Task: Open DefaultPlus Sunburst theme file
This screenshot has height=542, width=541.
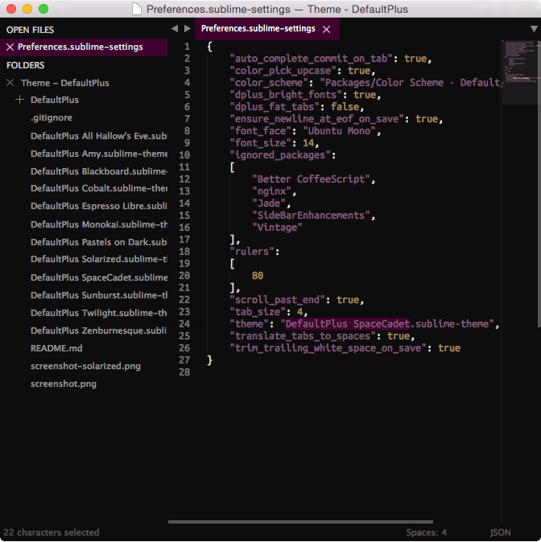Action: (99, 295)
